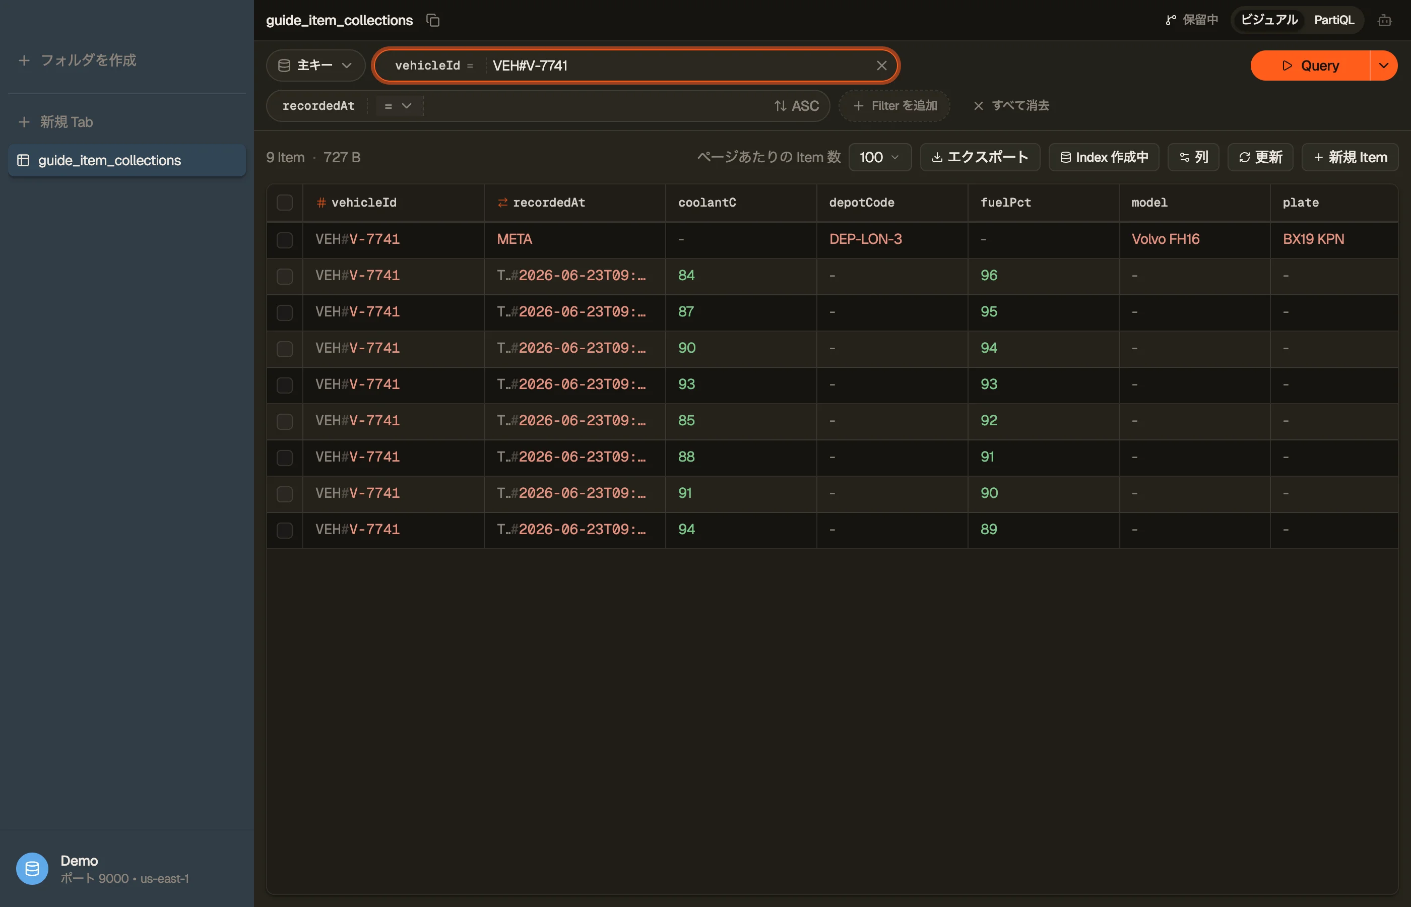The width and height of the screenshot is (1411, 907).
Task: Copy the guide_item_collections table name icon
Action: point(433,20)
